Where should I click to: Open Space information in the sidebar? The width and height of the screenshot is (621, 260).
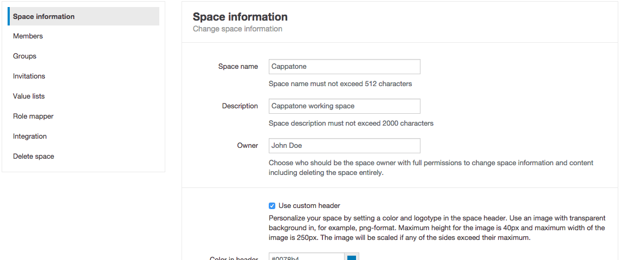tap(44, 16)
